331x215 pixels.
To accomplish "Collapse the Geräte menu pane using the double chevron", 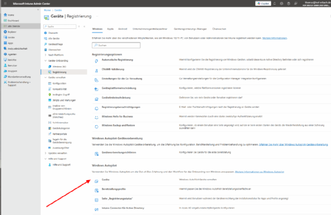I will (x=84, y=27).
